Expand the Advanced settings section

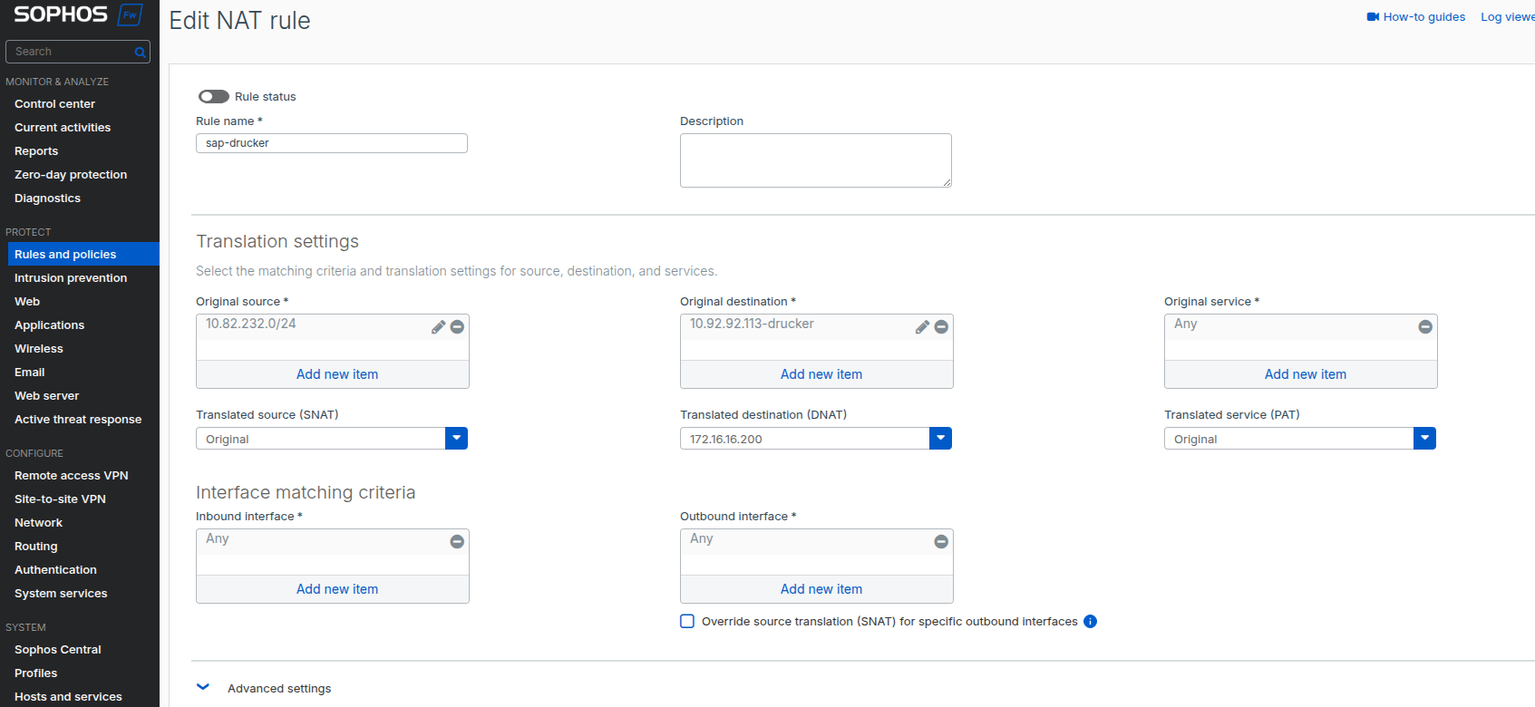pyautogui.click(x=204, y=688)
